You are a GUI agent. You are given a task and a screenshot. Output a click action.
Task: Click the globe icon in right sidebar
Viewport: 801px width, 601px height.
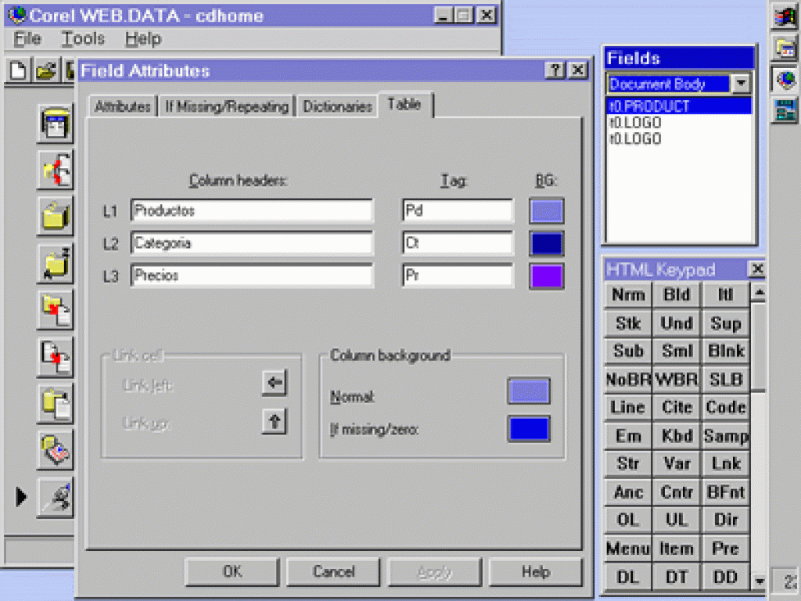pyautogui.click(x=785, y=79)
